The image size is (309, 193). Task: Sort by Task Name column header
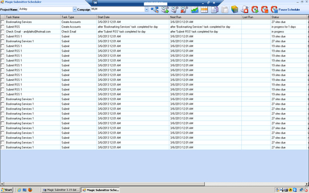pos(32,17)
